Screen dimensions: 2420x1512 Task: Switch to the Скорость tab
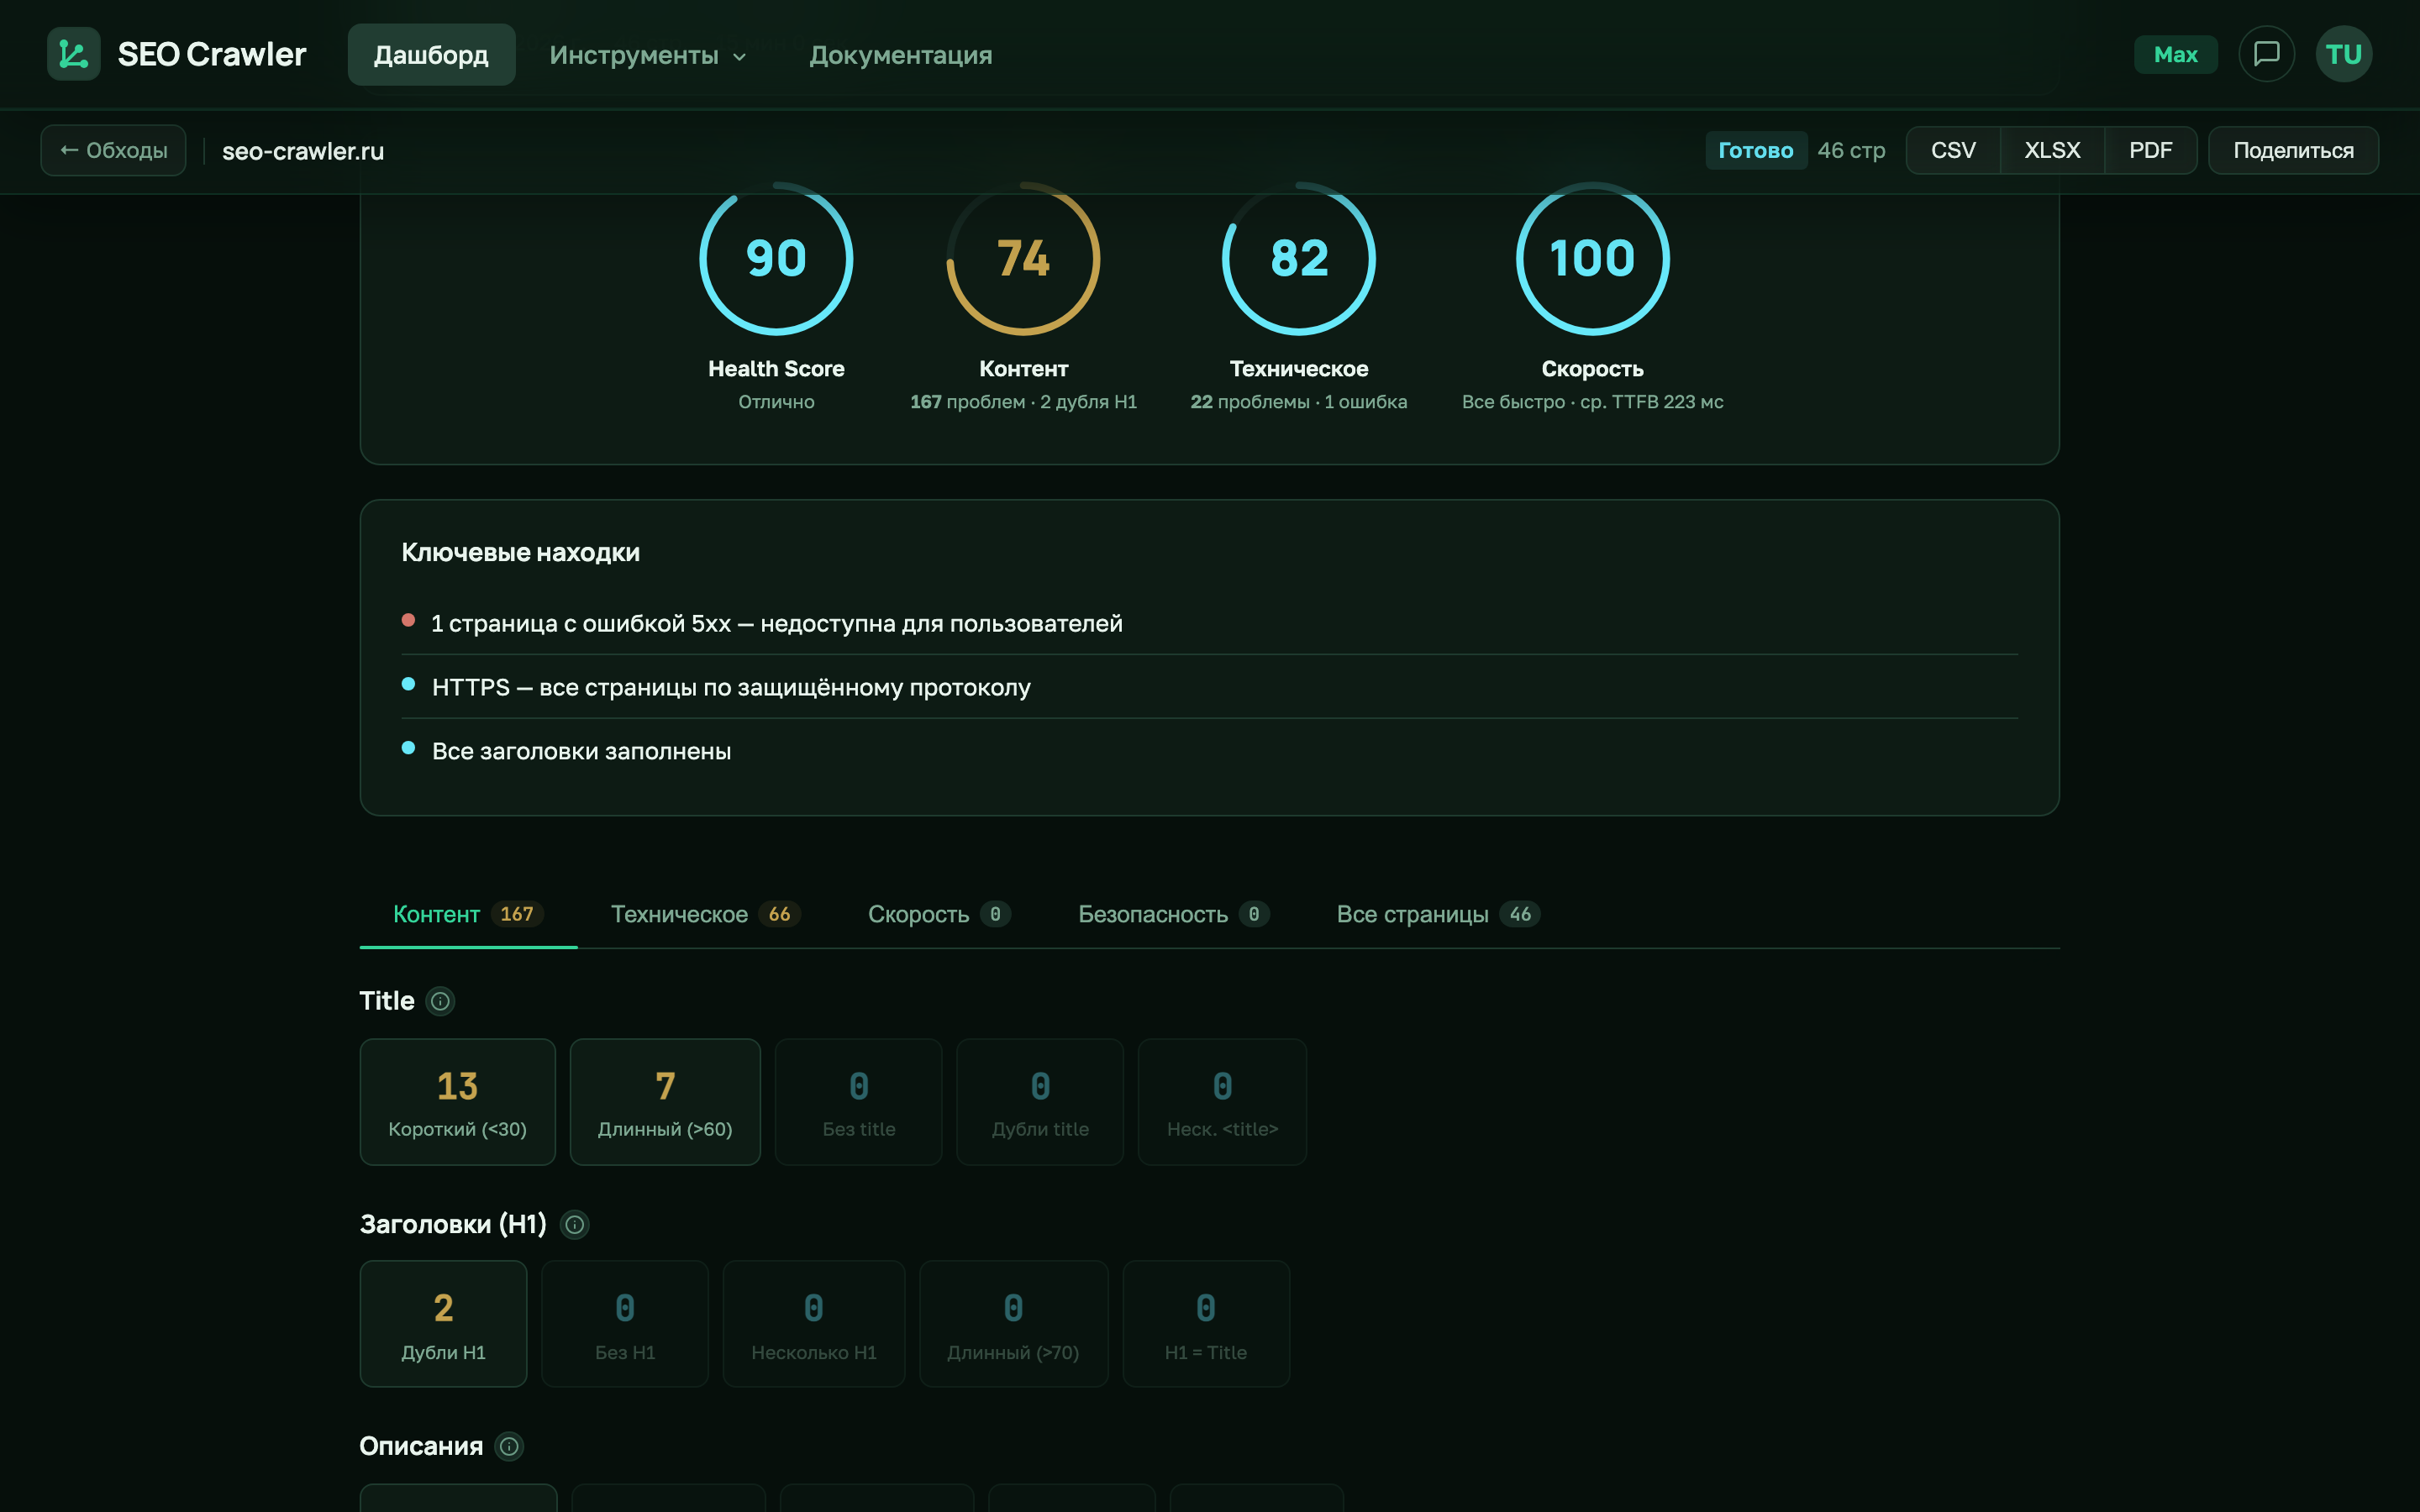939,914
